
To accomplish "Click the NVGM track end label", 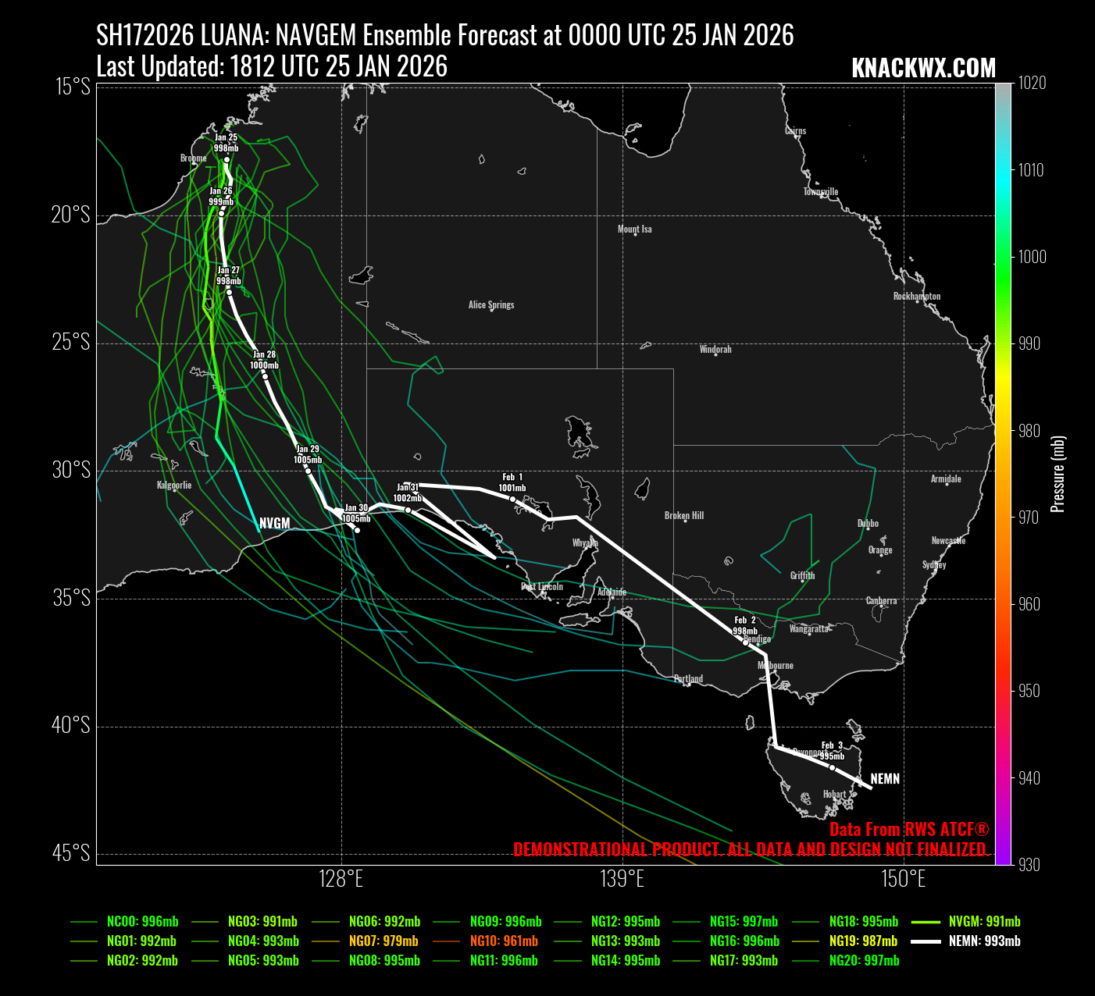I will (274, 524).
